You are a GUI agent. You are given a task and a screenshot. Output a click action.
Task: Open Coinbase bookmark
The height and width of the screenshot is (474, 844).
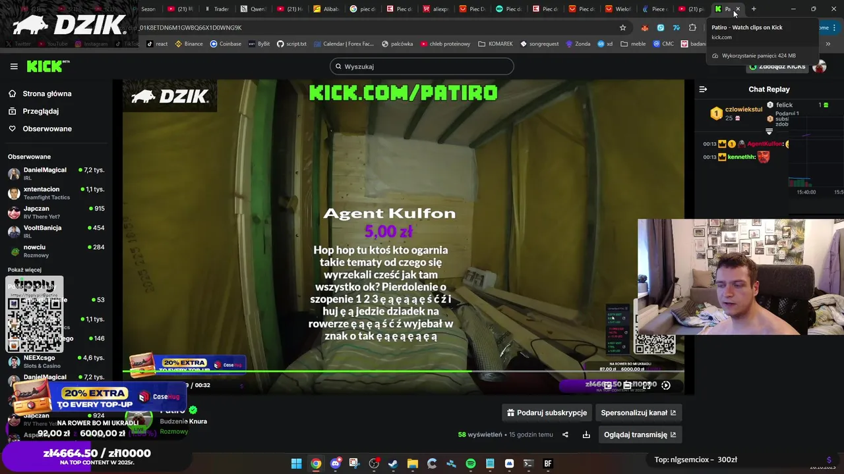[x=226, y=44]
